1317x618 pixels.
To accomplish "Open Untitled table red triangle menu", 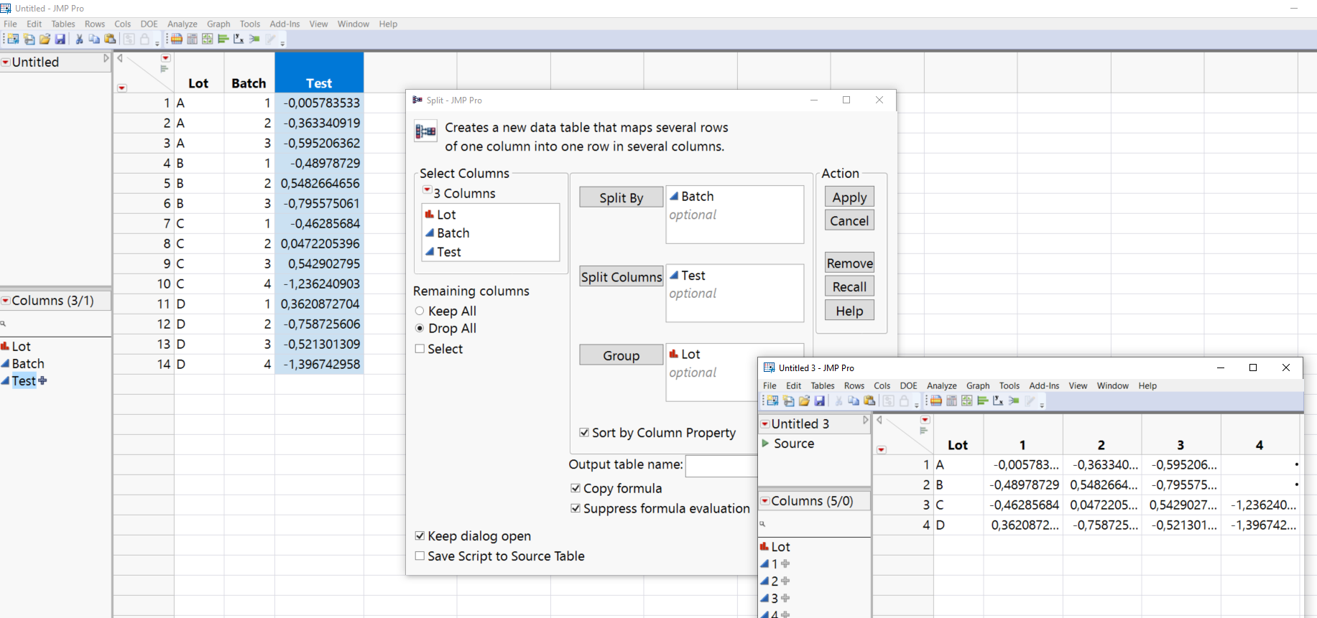I will point(6,62).
